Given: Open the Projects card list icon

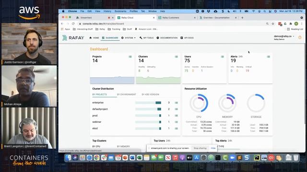Looking at the screenshot, I should [x=130, y=56].
